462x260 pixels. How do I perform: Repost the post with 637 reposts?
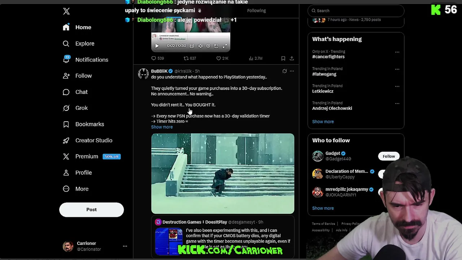[190, 58]
